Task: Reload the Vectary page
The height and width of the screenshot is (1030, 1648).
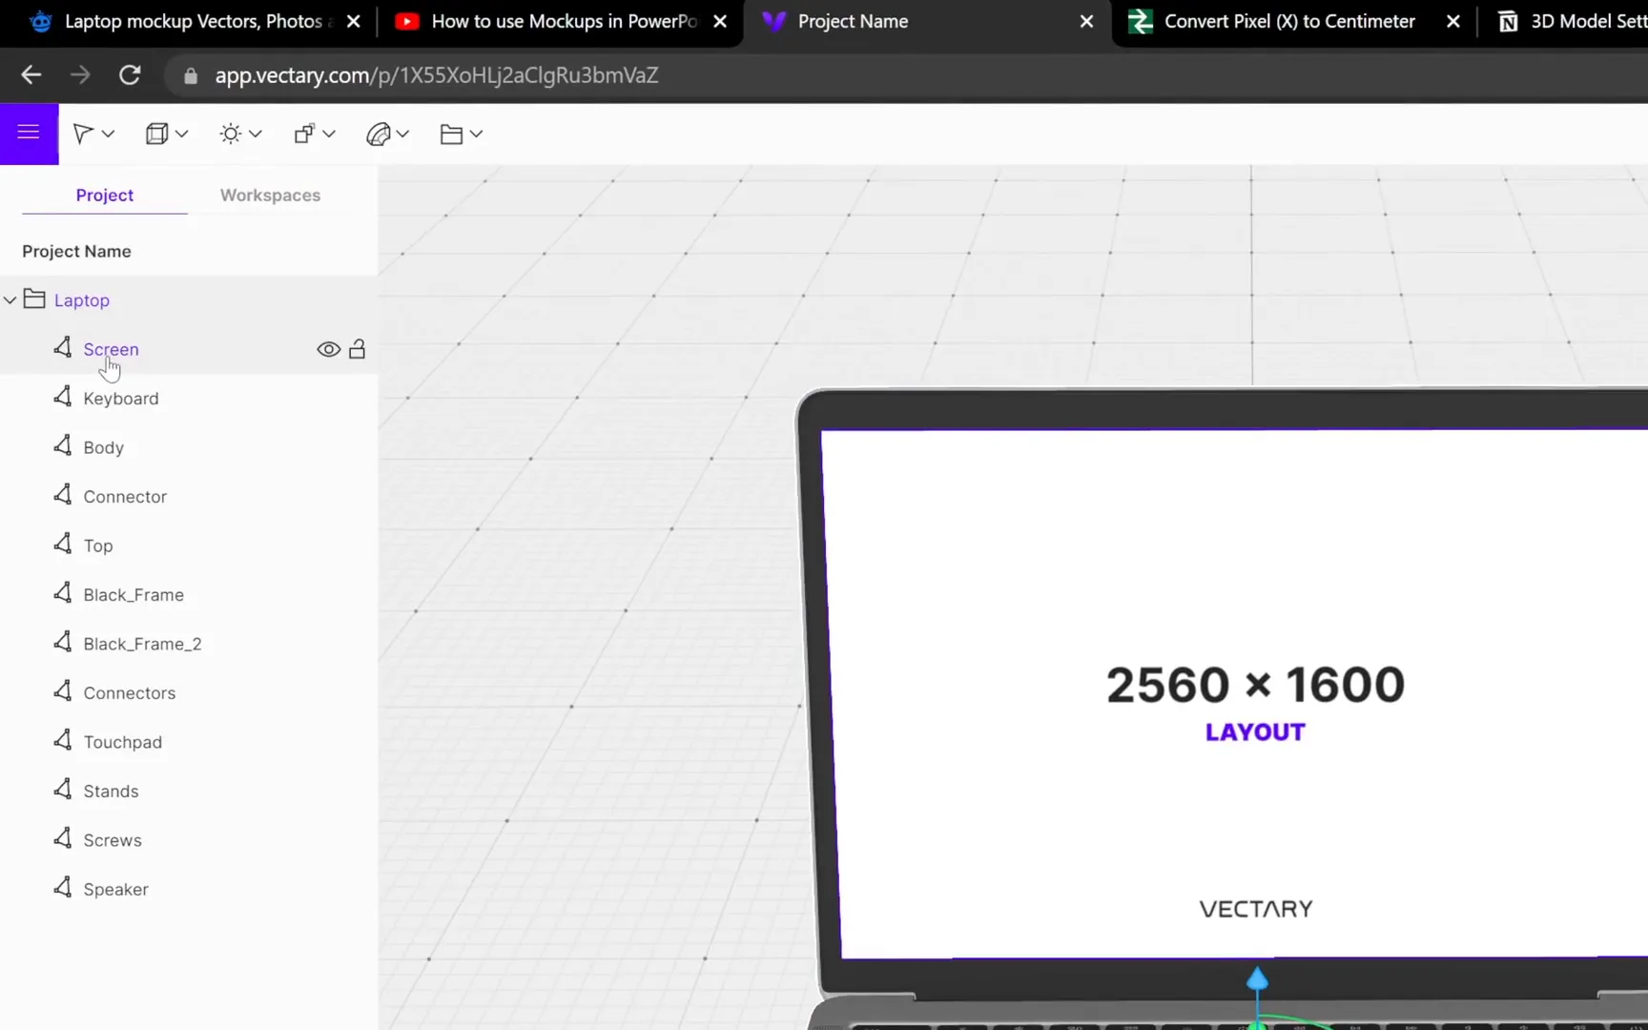Action: [130, 75]
